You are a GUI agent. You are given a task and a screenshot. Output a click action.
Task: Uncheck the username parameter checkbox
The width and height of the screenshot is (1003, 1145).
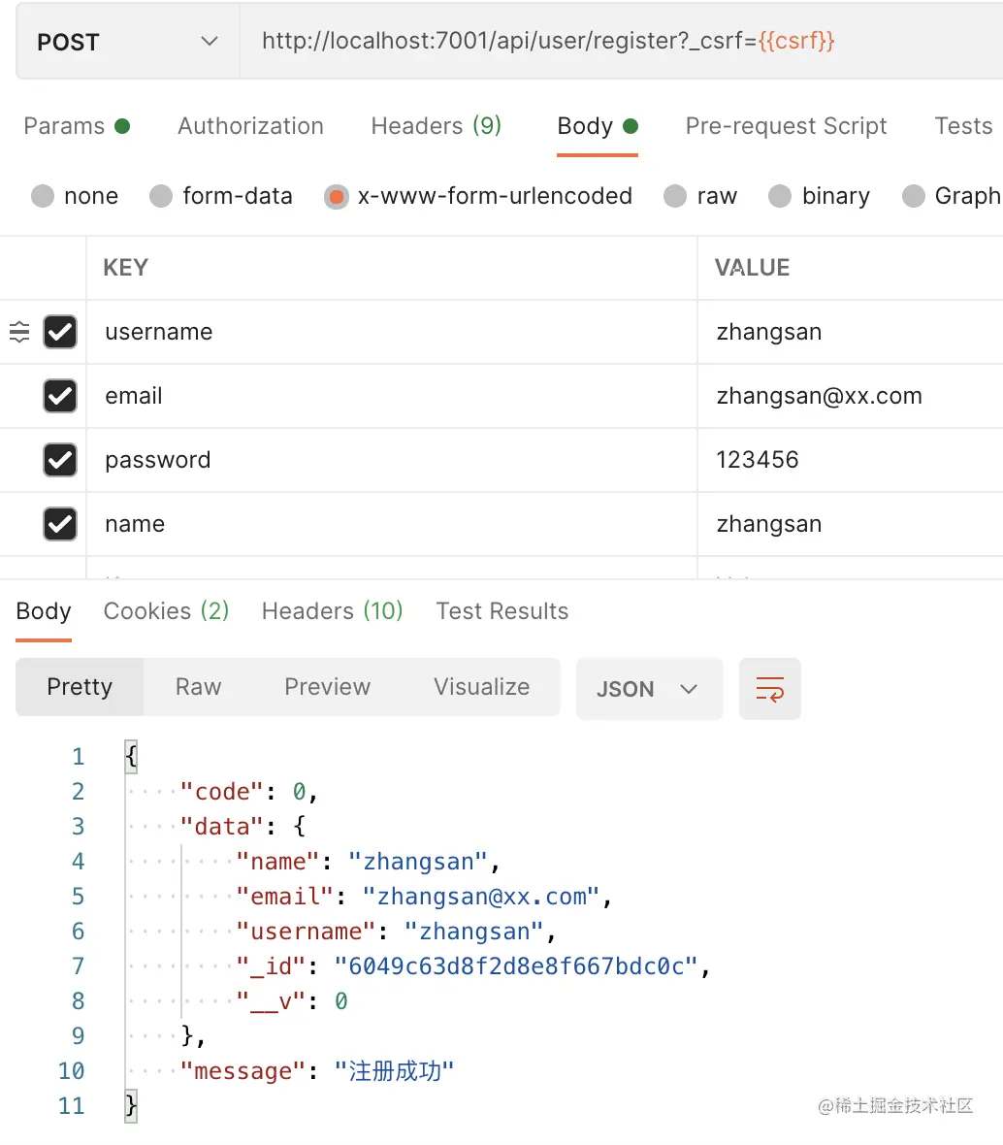pos(60,332)
